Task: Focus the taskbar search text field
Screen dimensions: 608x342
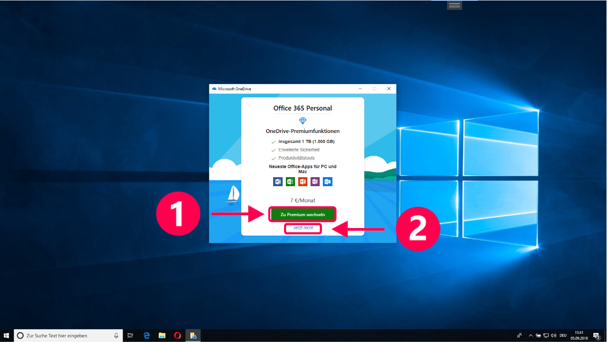Action: [68, 335]
